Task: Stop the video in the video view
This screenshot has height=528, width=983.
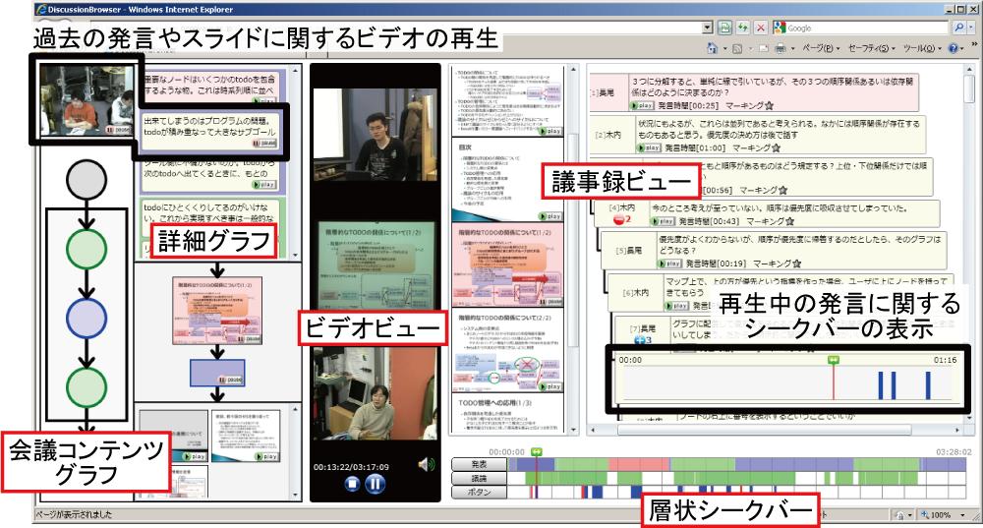Action: [352, 484]
